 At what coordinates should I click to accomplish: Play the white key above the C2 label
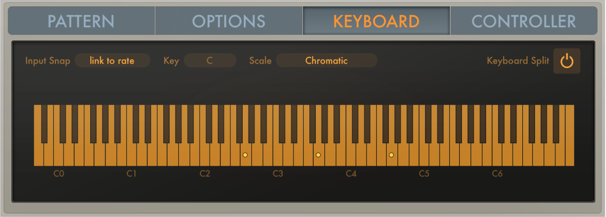[x=205, y=155]
